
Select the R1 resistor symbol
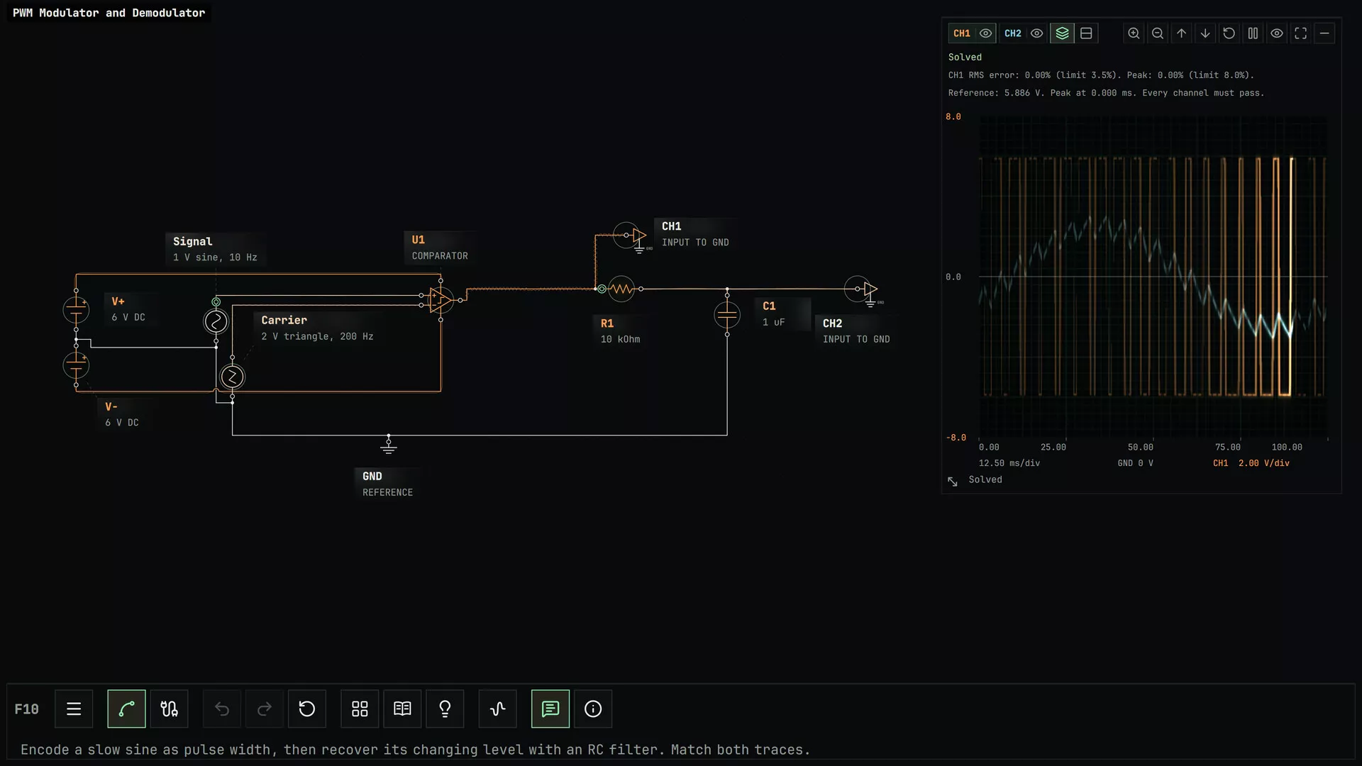[621, 289]
